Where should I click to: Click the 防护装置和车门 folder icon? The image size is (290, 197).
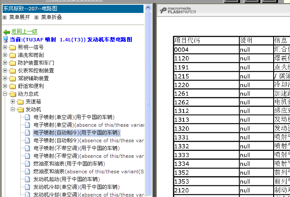(12, 63)
